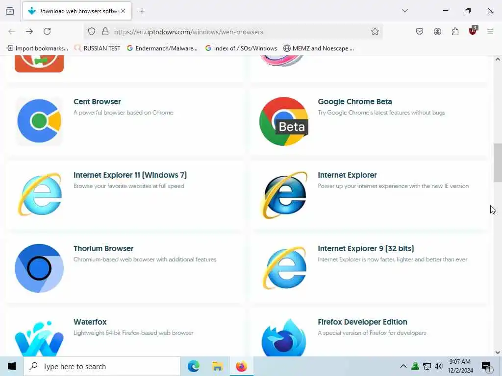Open Microsoft Edge from the taskbar
Viewport: 502px width, 376px height.
(193, 366)
